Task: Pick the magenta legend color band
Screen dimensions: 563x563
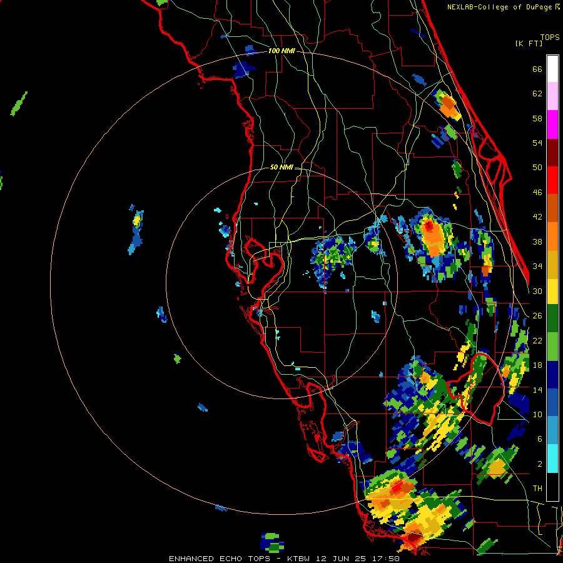Action: (552, 124)
